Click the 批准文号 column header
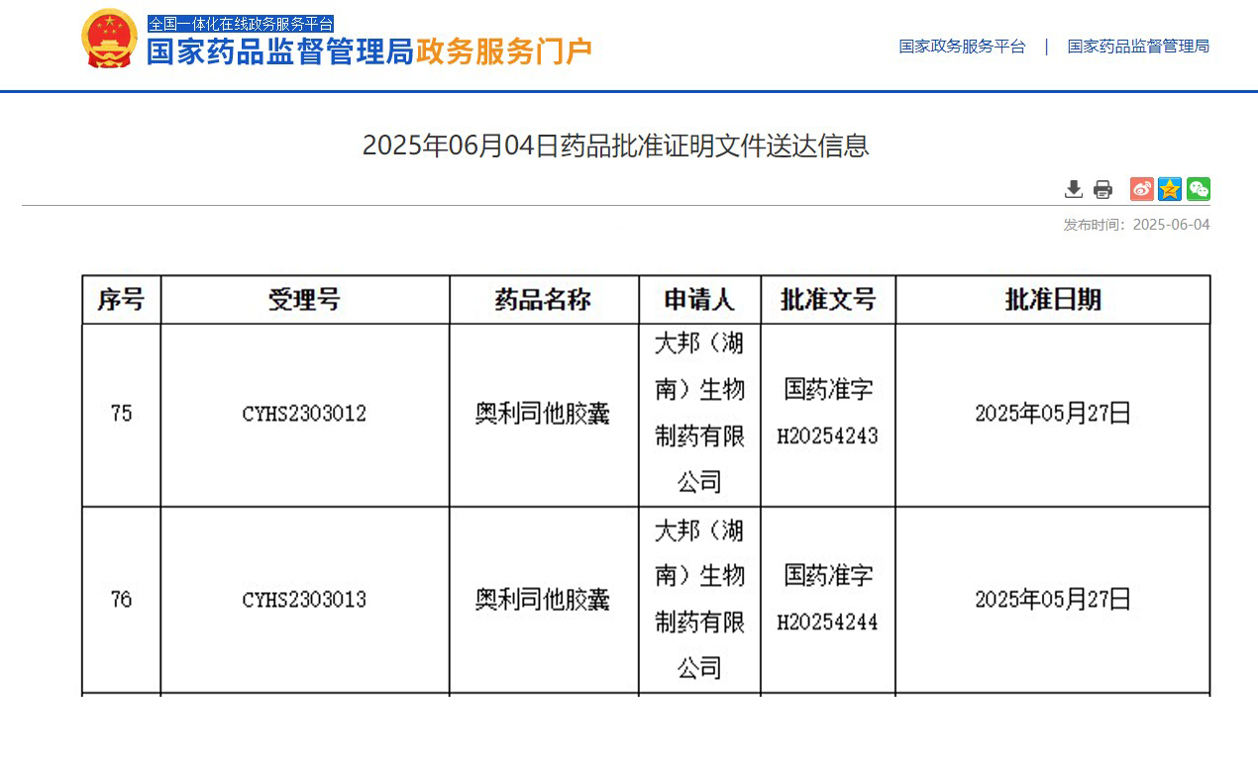The image size is (1258, 780). click(x=828, y=300)
